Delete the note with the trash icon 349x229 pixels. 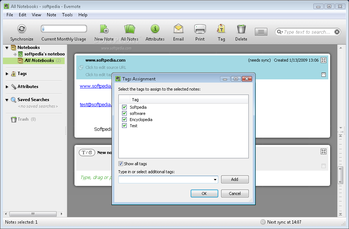click(x=241, y=29)
